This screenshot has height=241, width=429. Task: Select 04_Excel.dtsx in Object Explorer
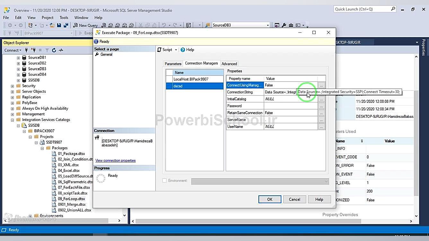tap(69, 171)
